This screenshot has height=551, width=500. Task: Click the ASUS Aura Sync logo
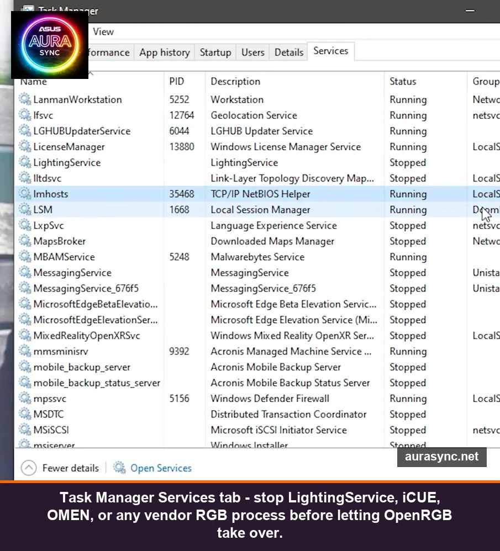click(49, 45)
